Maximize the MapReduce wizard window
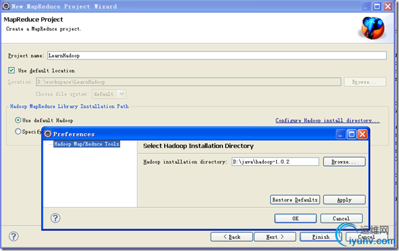 pyautogui.click(x=377, y=6)
